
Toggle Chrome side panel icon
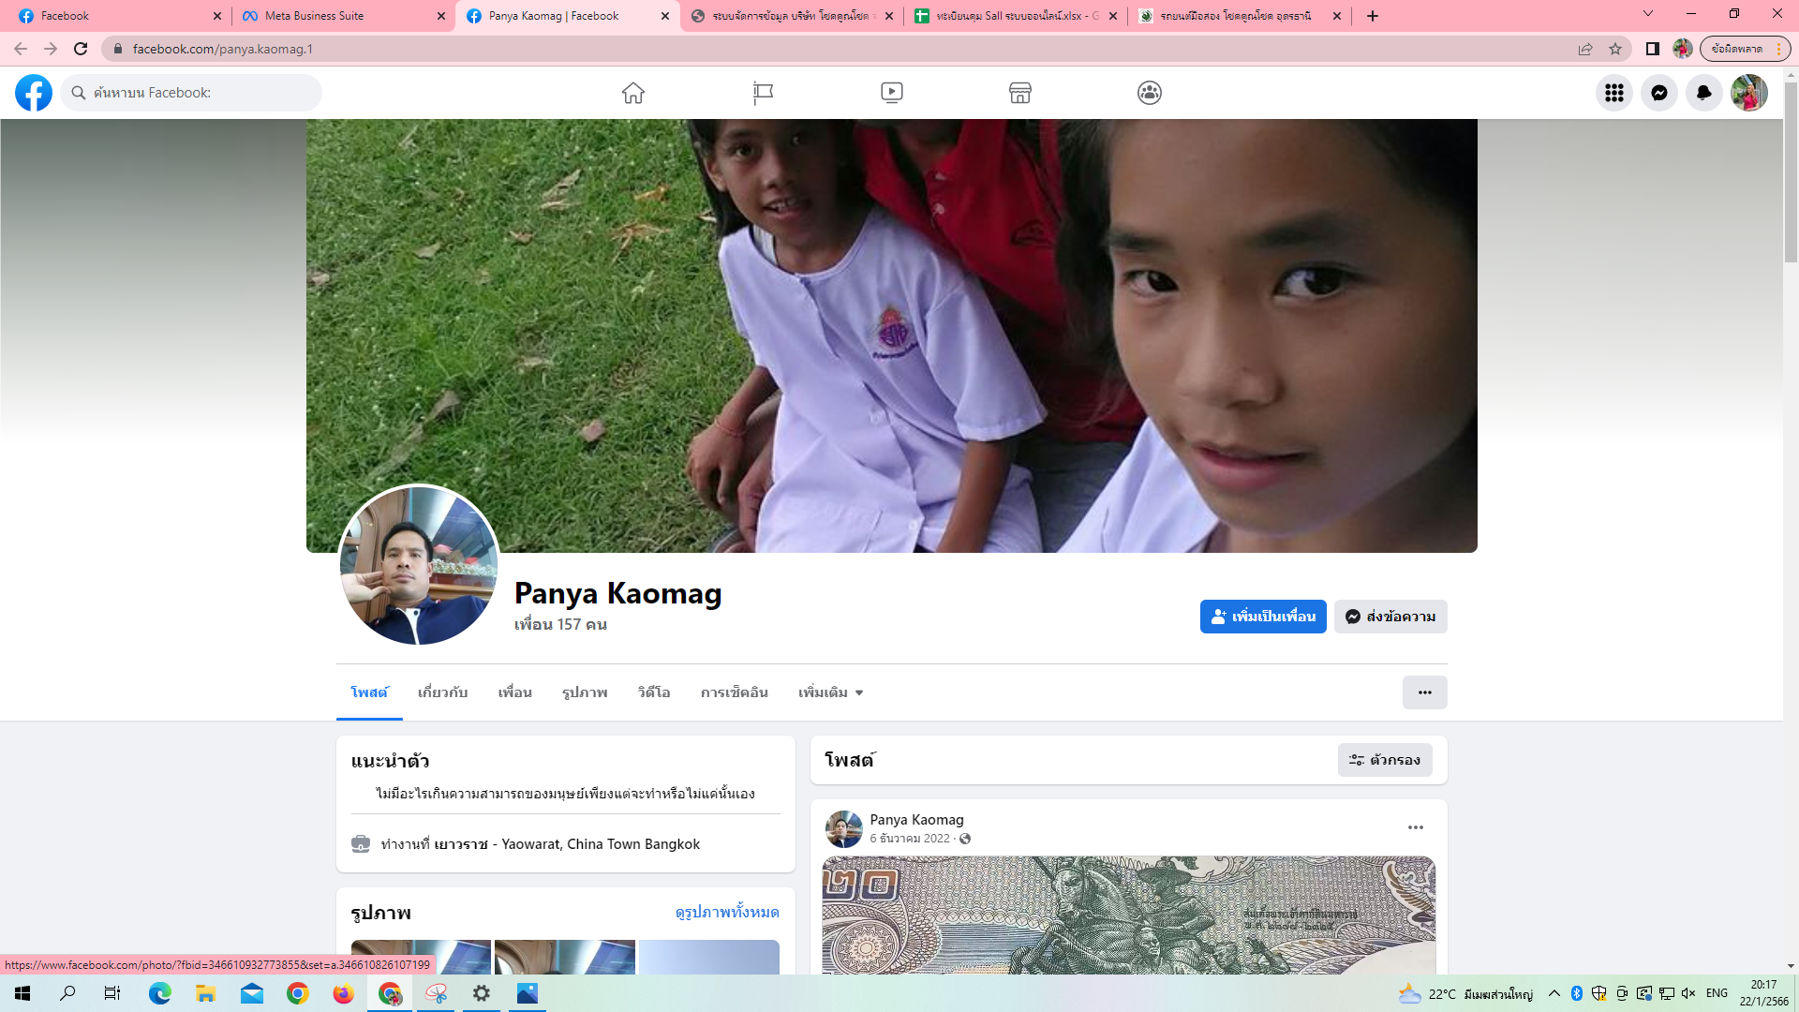1653,49
